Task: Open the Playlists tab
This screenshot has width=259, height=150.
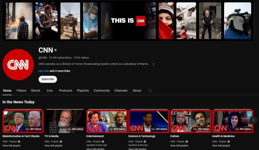Action: (x=83, y=91)
